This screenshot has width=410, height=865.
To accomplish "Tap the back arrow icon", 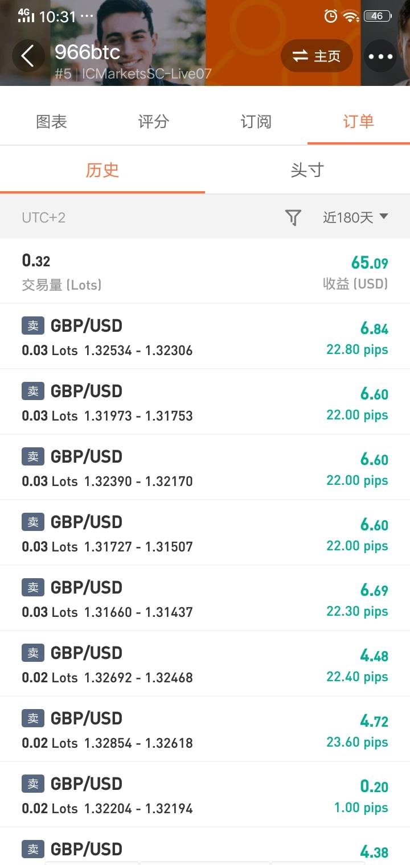I will (27, 56).
